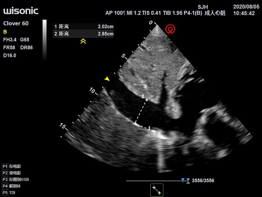
Task: Select measurement row 1 distance 2.02cm
Action: click(x=83, y=26)
